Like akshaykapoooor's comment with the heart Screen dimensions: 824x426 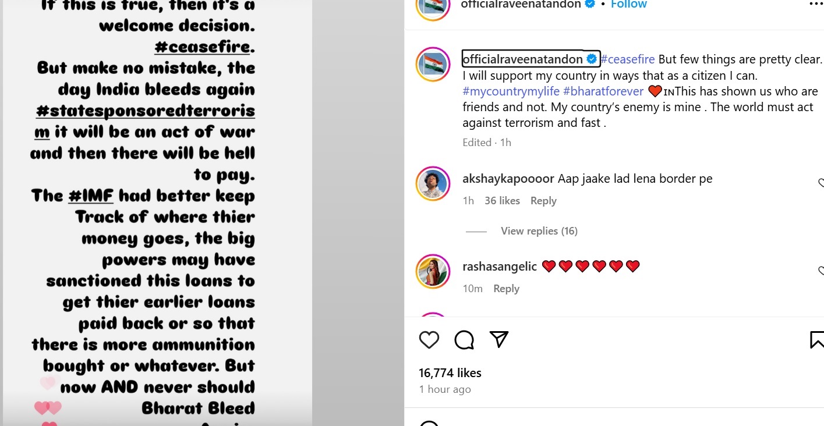(x=821, y=183)
